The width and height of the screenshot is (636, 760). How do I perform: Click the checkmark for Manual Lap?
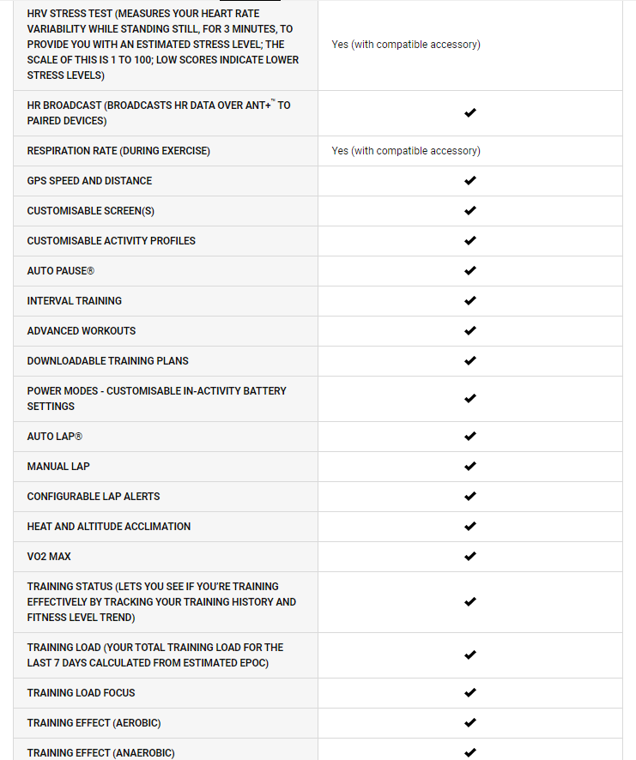point(469,467)
